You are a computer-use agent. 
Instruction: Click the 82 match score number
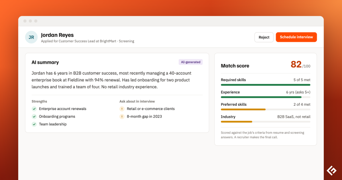(296, 64)
